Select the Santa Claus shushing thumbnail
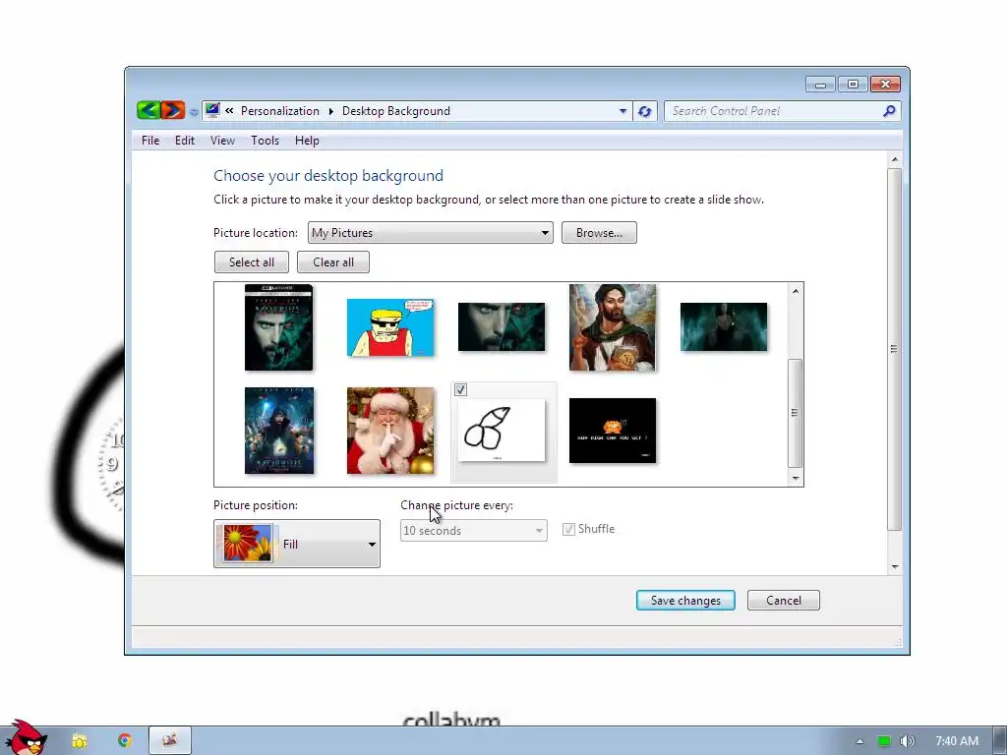The width and height of the screenshot is (1007, 755). click(390, 431)
